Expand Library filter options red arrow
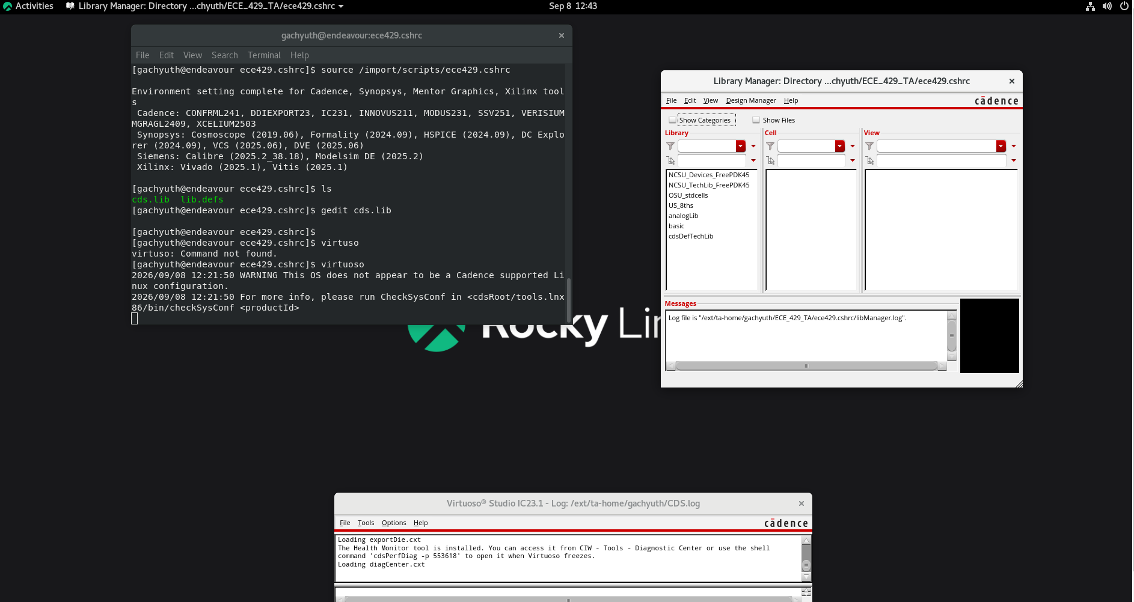 753,146
